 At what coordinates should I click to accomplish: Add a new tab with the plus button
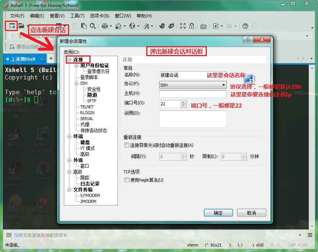51,58
